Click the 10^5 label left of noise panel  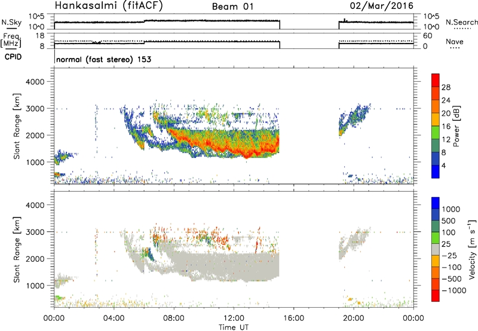(x=37, y=17)
